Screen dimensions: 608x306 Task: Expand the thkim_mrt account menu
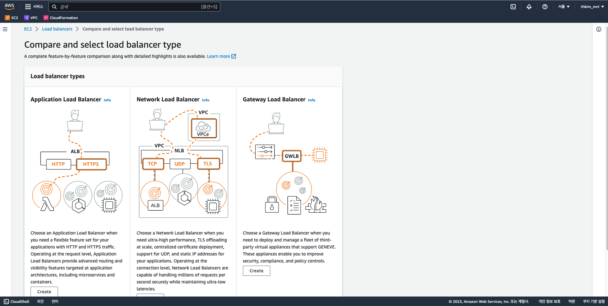[x=592, y=7]
